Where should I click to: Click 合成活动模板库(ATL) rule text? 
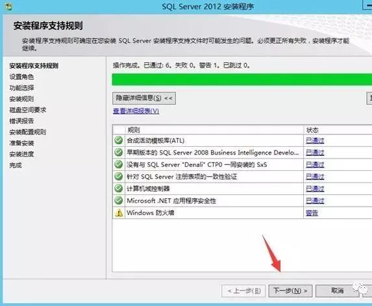(x=155, y=140)
